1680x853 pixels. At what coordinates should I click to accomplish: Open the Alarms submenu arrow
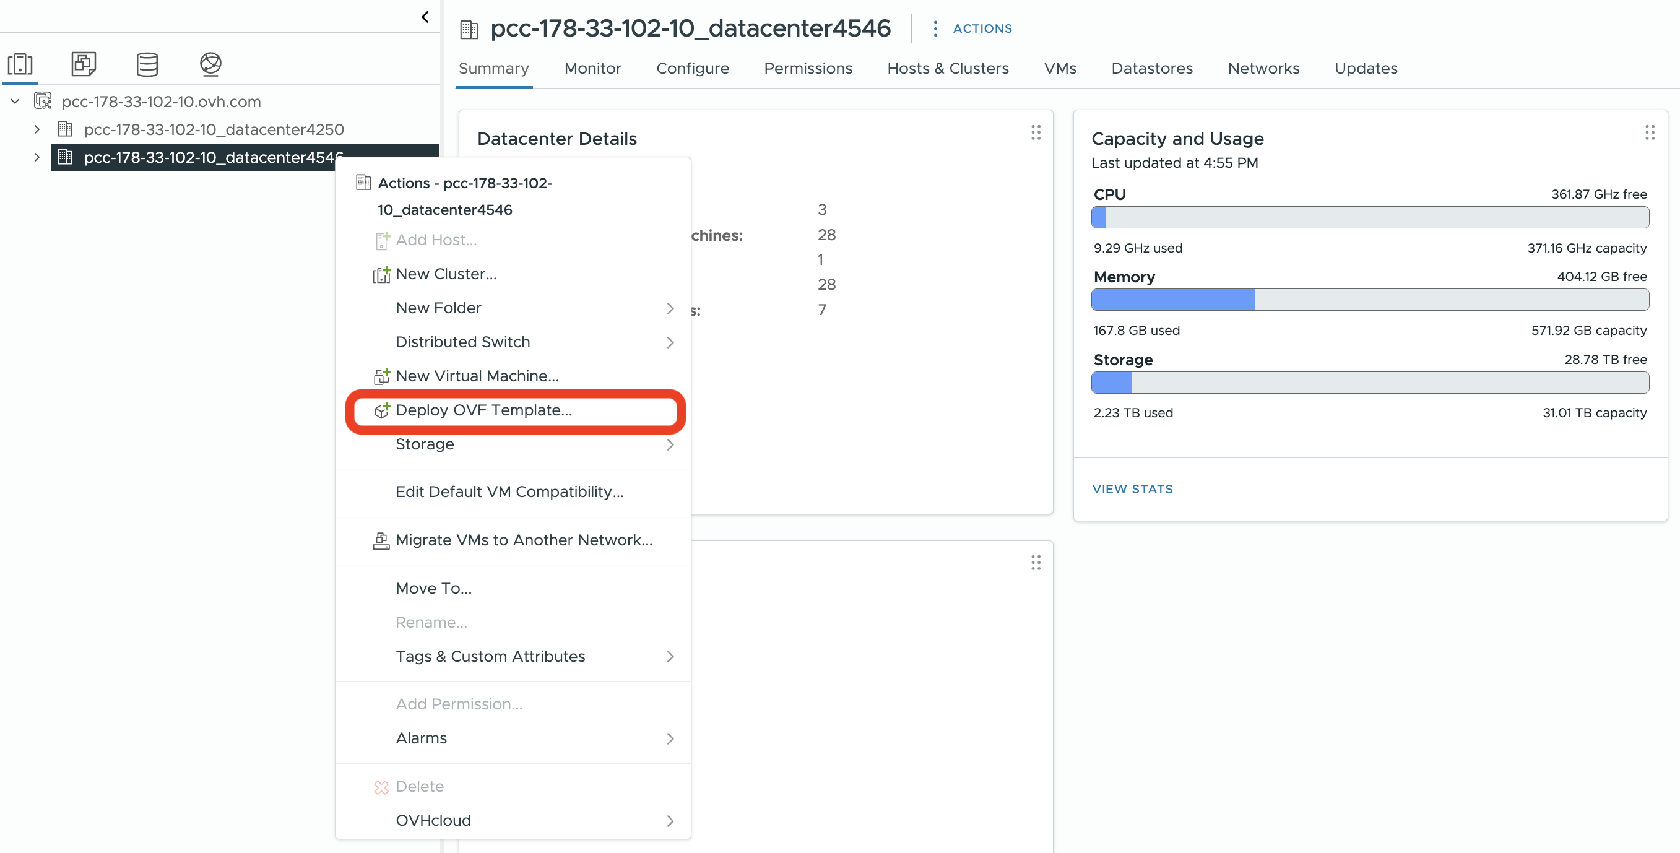coord(670,739)
